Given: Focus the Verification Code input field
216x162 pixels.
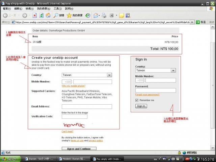Looking at the screenshot, I should (75, 116).
